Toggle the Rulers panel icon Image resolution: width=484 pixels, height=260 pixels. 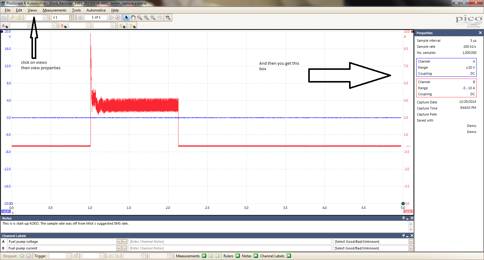[237, 256]
